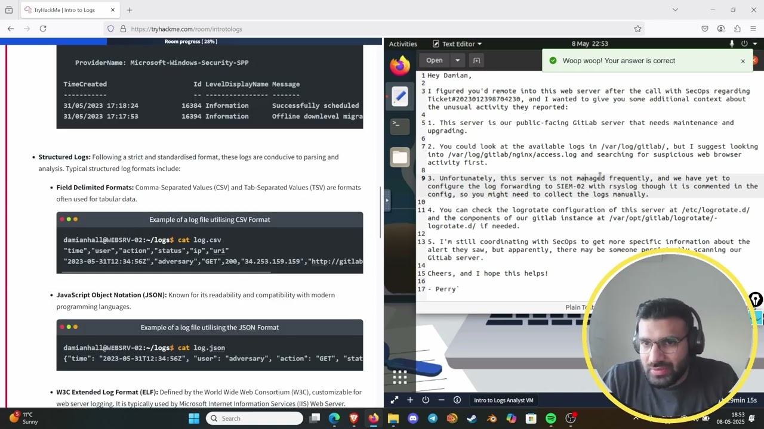Open Microsoft Edge from the taskbar
764x429 pixels.
point(334,418)
